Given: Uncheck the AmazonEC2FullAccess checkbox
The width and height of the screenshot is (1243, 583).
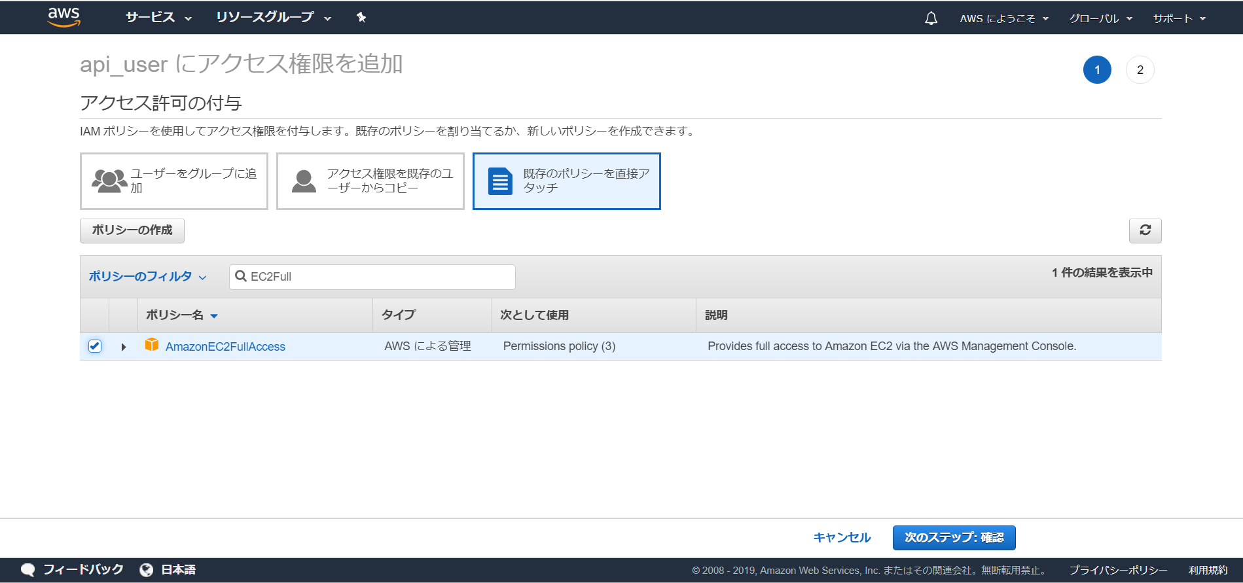Looking at the screenshot, I should tap(95, 346).
